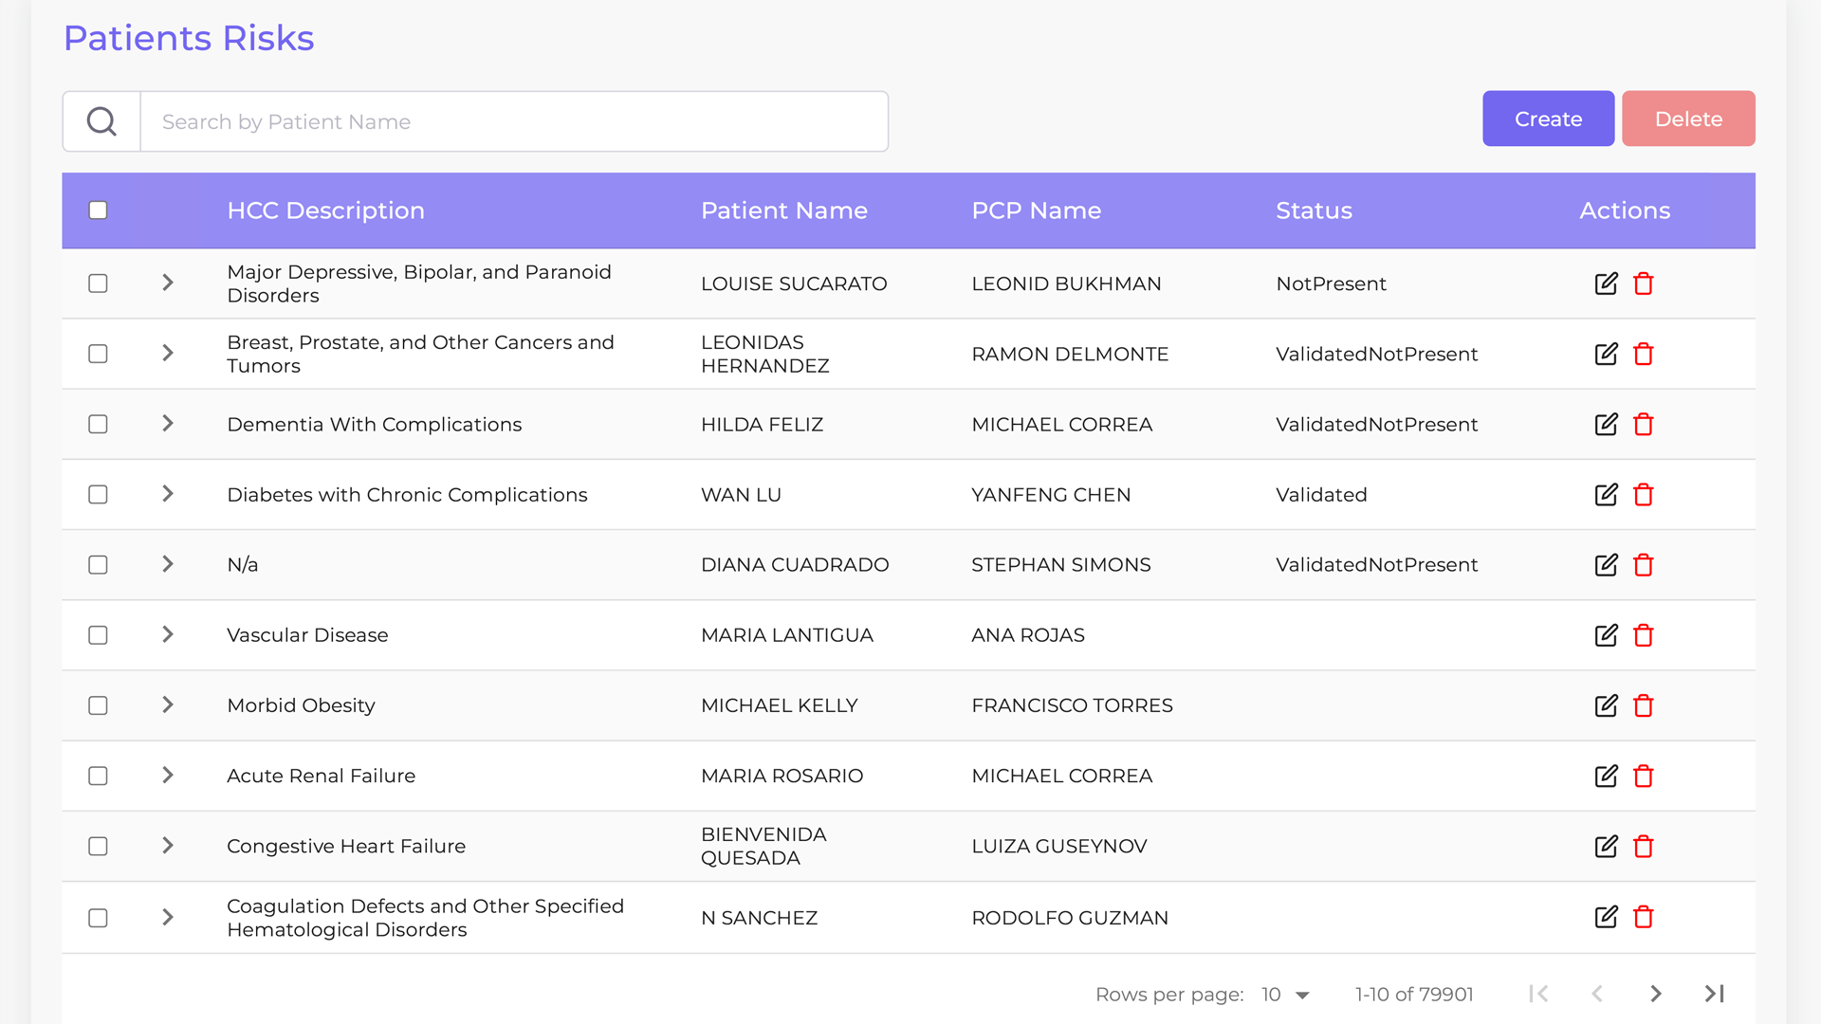Go to the next page
Screen dimensions: 1821x1024
(1656, 994)
